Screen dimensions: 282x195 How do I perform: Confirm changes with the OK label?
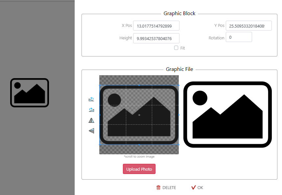click(x=200, y=188)
